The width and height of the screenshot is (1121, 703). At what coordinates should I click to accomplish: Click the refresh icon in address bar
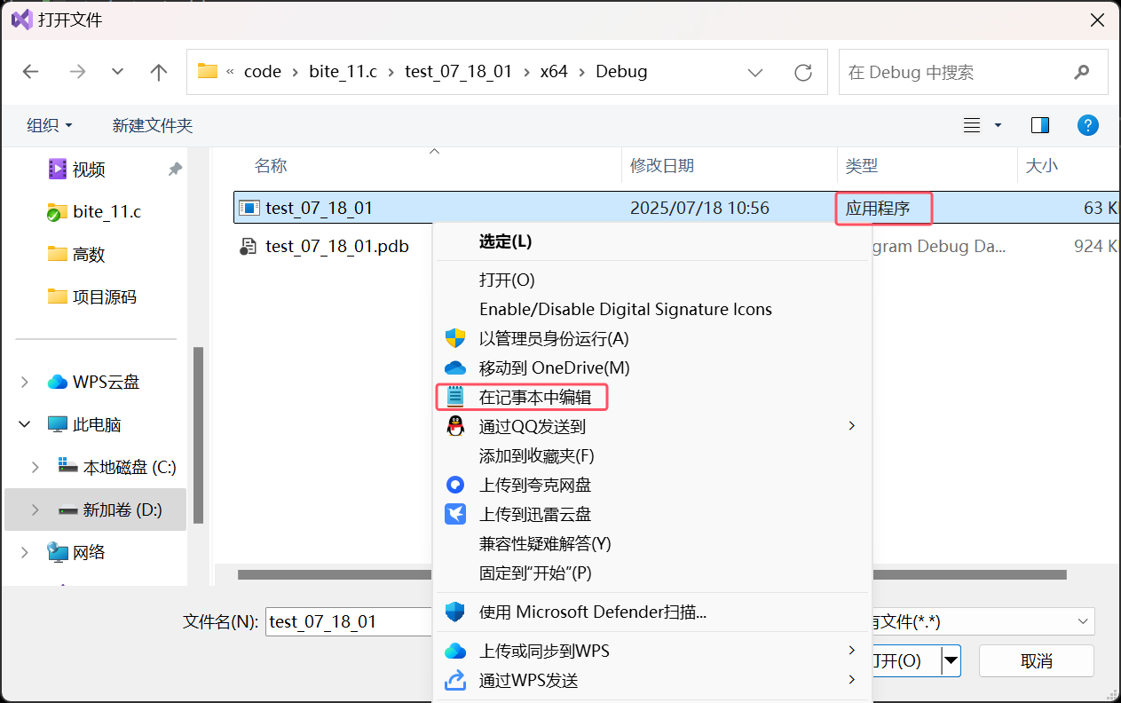803,72
